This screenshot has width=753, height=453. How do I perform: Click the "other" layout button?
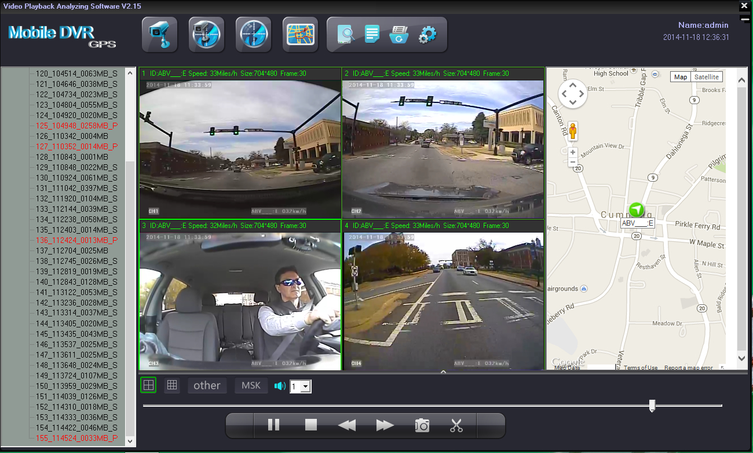coord(207,385)
